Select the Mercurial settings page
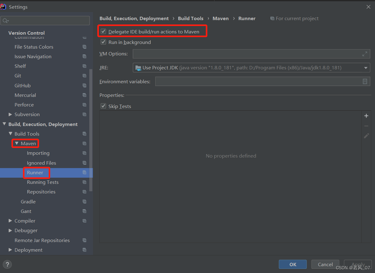 [25, 95]
